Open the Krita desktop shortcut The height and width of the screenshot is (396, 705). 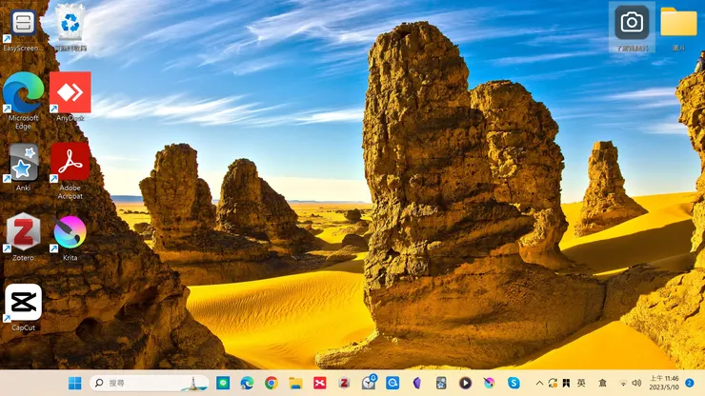[70, 238]
